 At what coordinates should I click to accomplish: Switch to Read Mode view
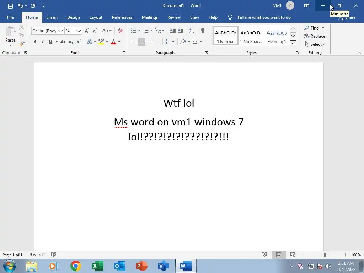click(264, 255)
